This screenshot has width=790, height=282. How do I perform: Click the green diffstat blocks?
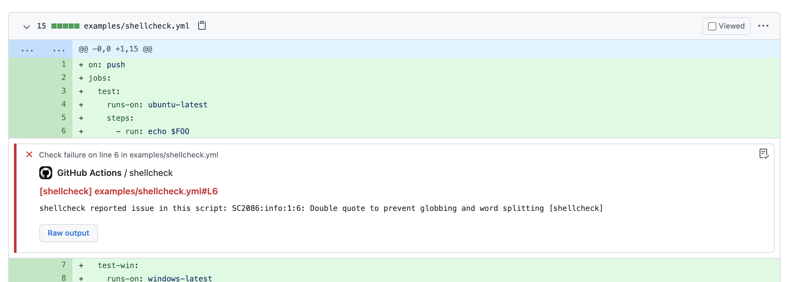(65, 26)
